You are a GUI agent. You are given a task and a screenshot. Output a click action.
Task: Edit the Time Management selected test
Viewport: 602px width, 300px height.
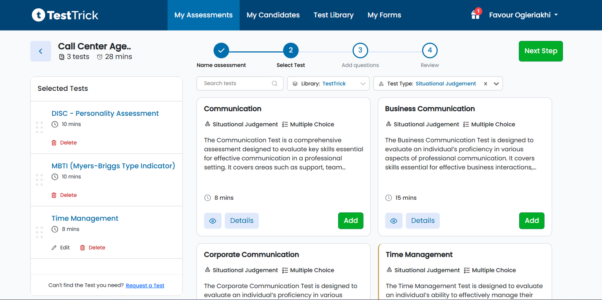coord(61,247)
